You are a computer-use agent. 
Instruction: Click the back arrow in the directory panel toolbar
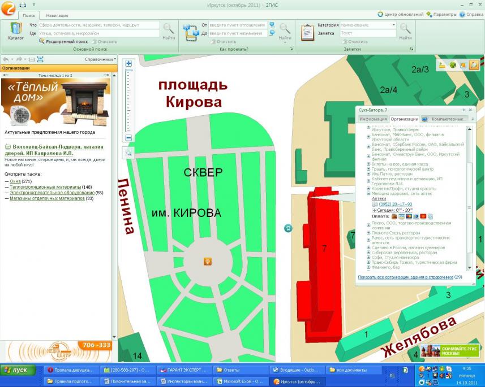tap(6, 59)
